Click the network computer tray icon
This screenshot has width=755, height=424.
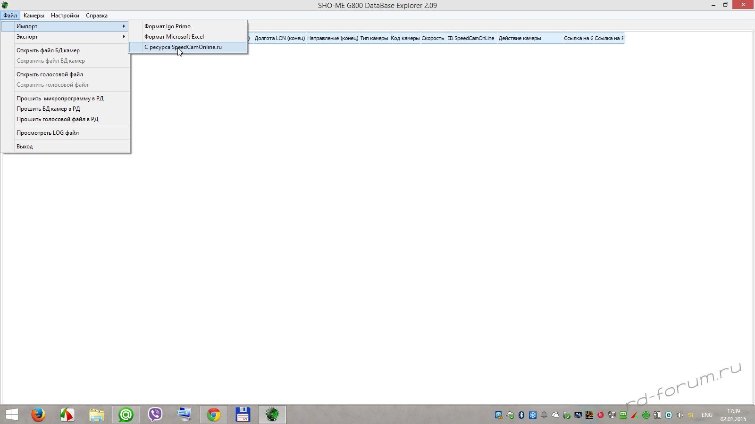612,415
